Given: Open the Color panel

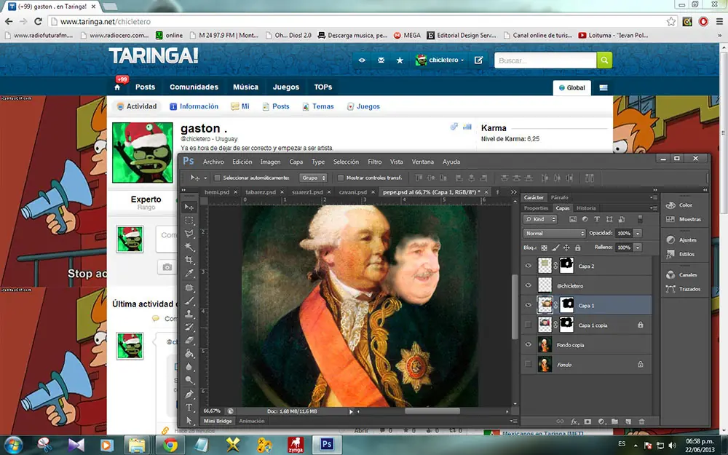Looking at the screenshot, I should [x=685, y=205].
